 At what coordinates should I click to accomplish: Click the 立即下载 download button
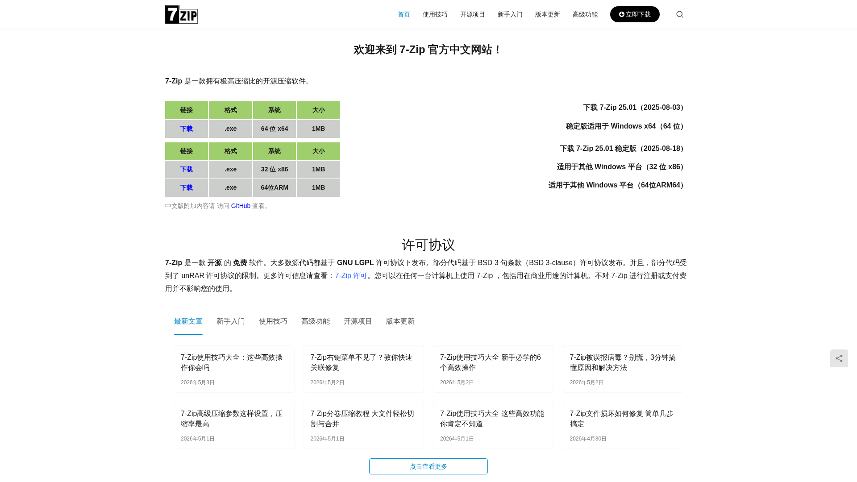[635, 14]
